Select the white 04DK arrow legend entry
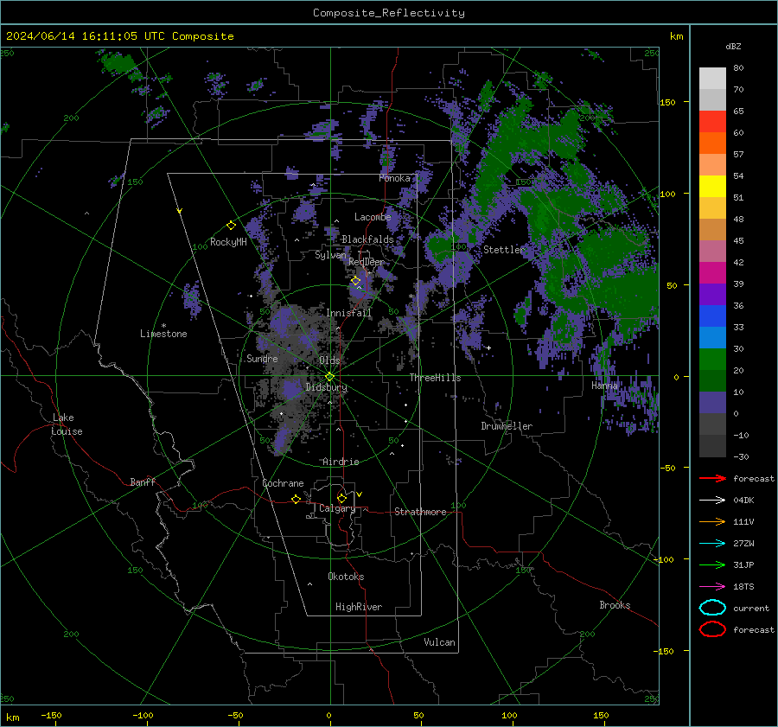 [x=712, y=501]
